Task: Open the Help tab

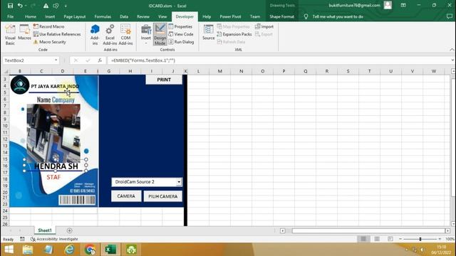Action: (x=207, y=16)
